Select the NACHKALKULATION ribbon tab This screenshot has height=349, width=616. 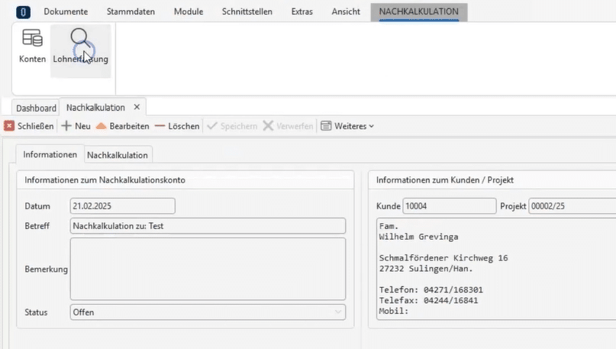pyautogui.click(x=419, y=11)
